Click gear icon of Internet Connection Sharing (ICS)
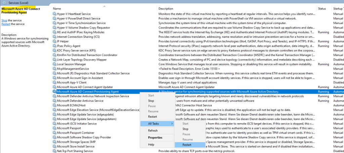 tap(54, 37)
